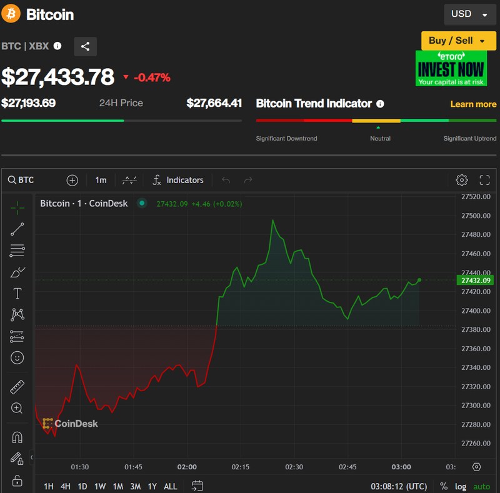
Task: Open the emoji icons tool
Action: coord(17,357)
